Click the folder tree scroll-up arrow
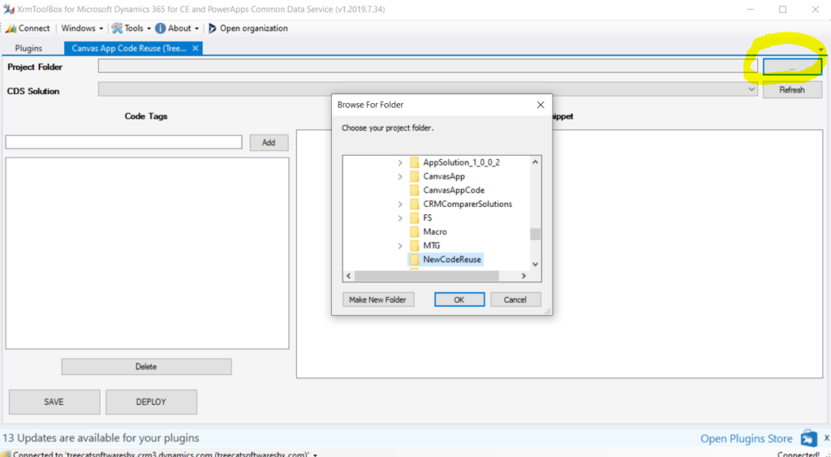Image resolution: width=831 pixels, height=457 pixels. click(536, 162)
